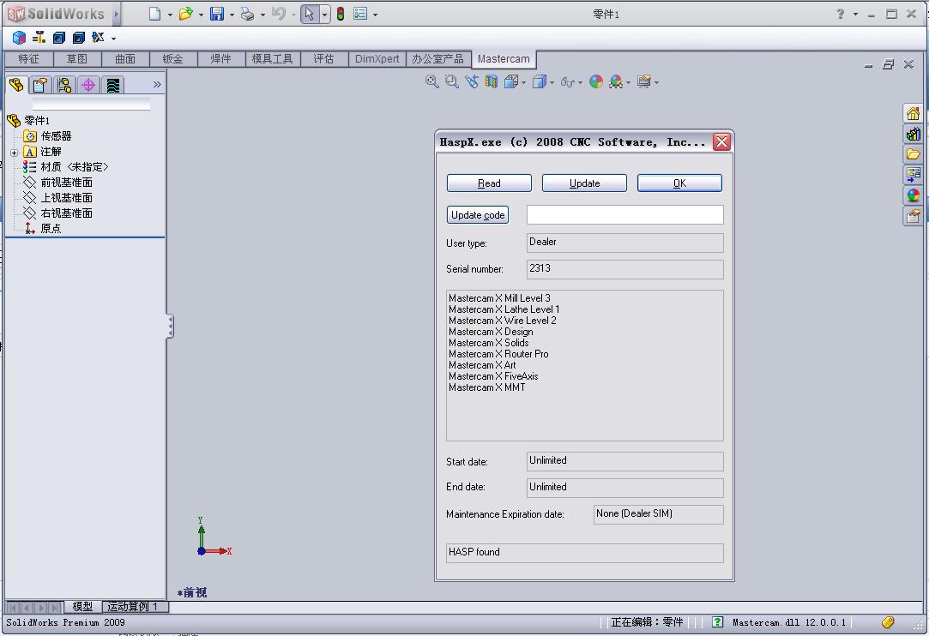Click the Open file folder icon

[x=185, y=14]
